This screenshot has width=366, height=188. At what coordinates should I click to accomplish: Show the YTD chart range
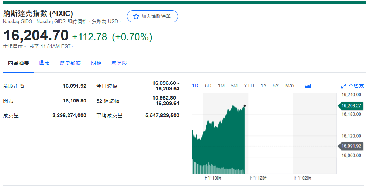click(249, 86)
